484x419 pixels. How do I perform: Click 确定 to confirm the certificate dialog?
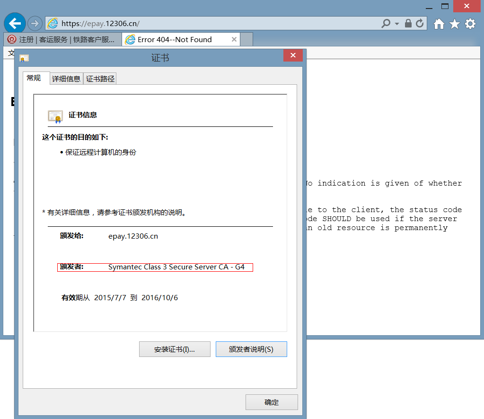pyautogui.click(x=272, y=402)
